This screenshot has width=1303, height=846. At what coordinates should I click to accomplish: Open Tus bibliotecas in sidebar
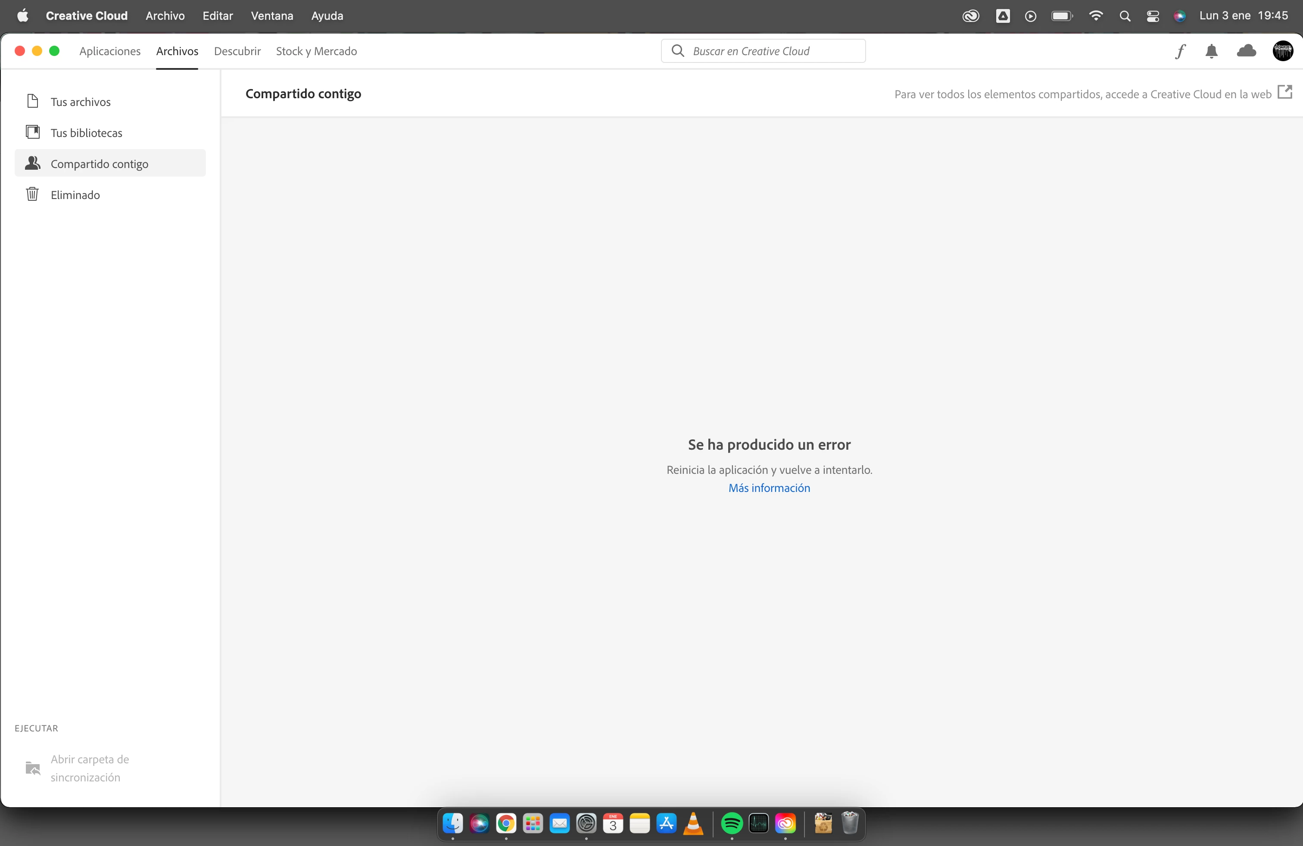click(86, 132)
